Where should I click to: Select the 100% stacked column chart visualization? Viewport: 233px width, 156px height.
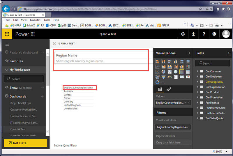pos(188,61)
